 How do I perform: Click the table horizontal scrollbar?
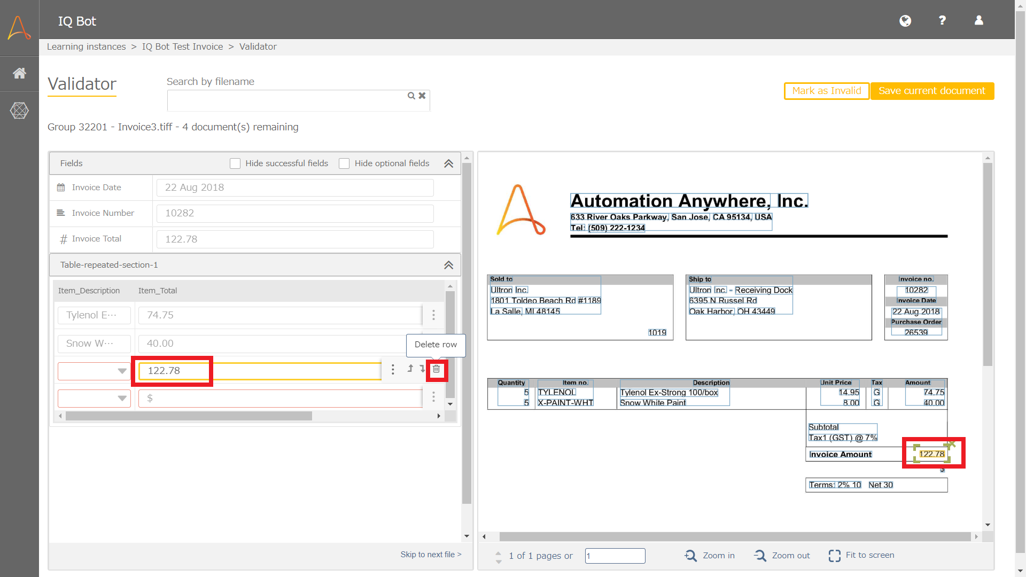tap(189, 416)
